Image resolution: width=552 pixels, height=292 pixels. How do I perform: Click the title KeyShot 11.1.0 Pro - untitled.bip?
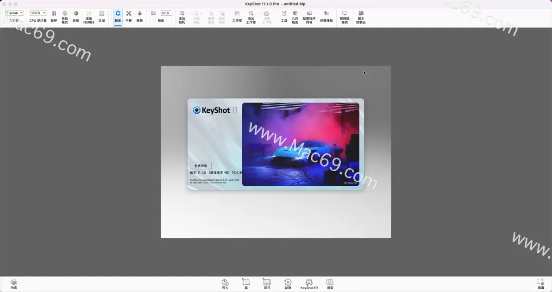click(275, 4)
